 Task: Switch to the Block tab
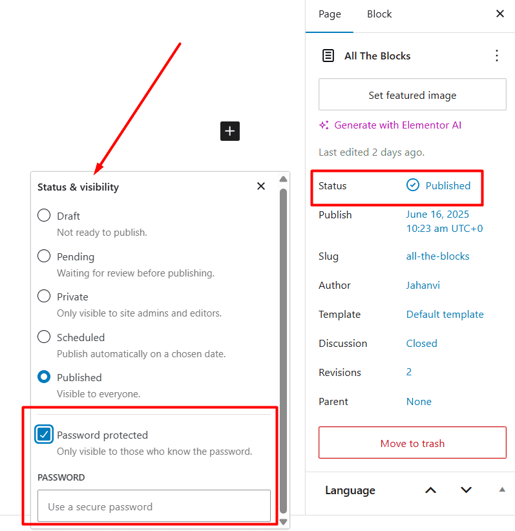click(x=379, y=14)
